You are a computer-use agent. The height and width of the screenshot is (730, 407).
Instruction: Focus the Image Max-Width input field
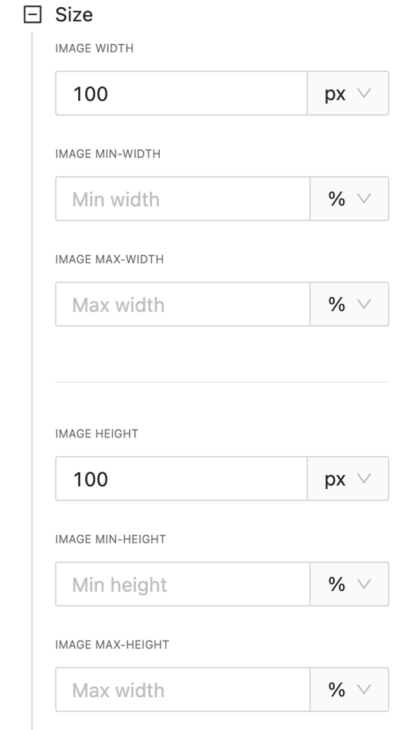[x=182, y=304]
